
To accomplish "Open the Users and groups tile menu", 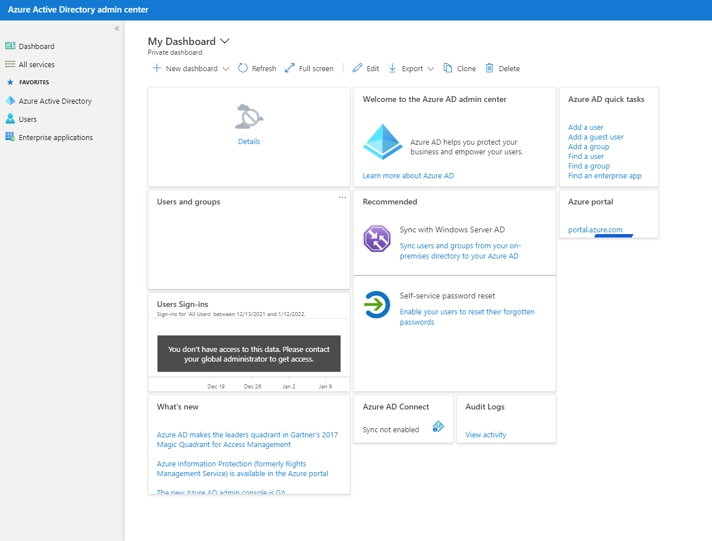I will click(342, 197).
